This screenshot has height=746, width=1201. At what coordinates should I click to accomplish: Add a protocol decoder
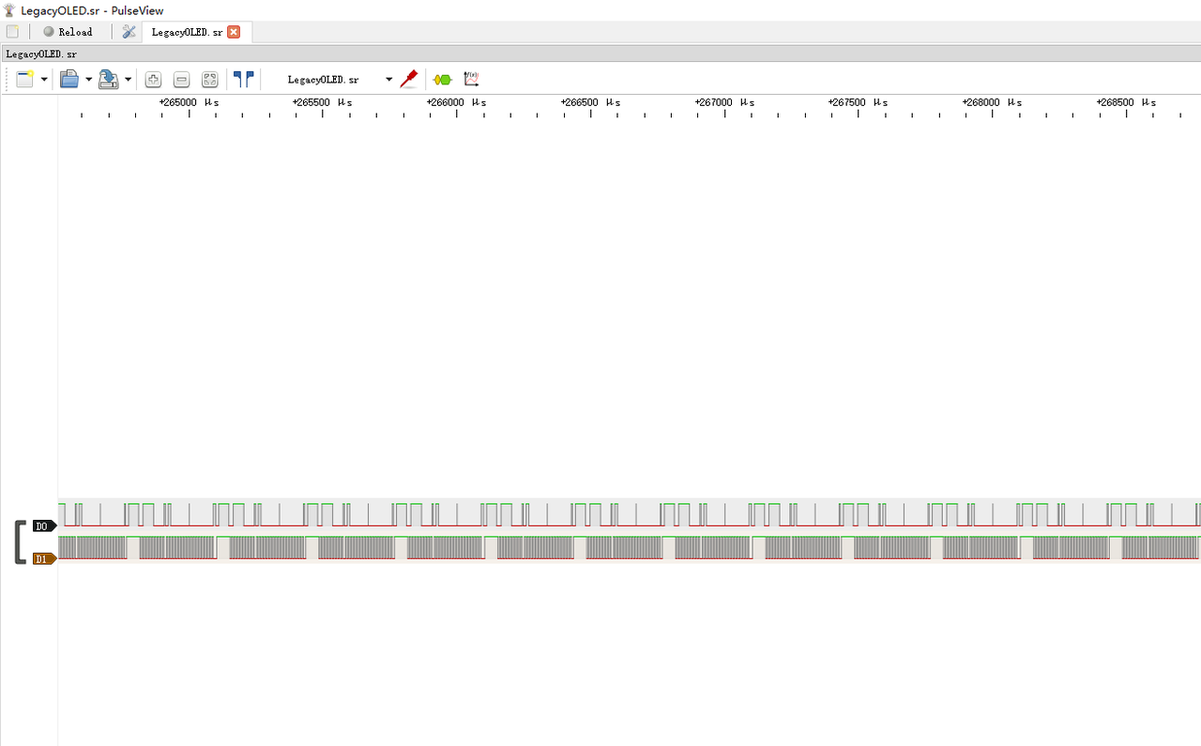(x=442, y=80)
